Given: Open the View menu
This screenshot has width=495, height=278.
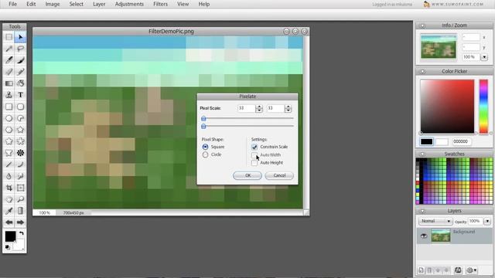Looking at the screenshot, I should click(183, 4).
